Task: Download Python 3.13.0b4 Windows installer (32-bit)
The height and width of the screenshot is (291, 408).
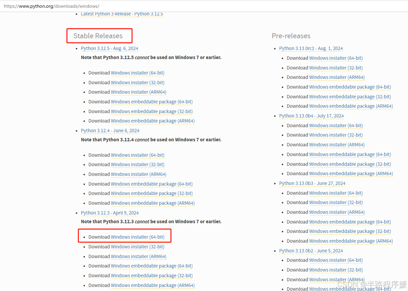Action: (336, 135)
